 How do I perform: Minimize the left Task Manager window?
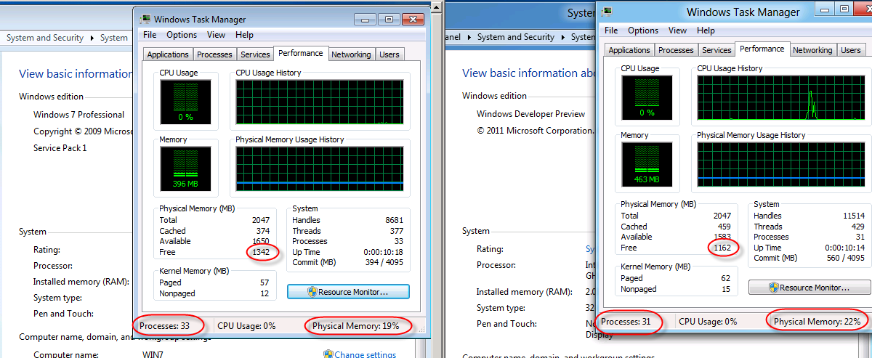[x=366, y=19]
